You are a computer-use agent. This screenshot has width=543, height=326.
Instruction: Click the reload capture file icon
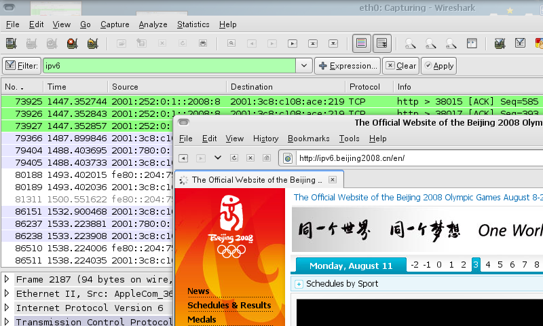[x=183, y=43]
